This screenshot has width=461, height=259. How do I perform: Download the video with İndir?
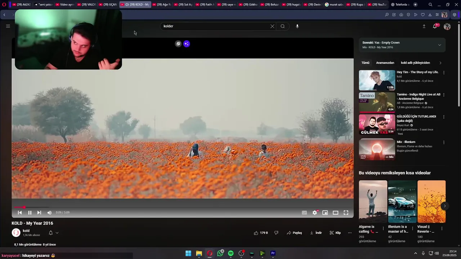pos(316,233)
